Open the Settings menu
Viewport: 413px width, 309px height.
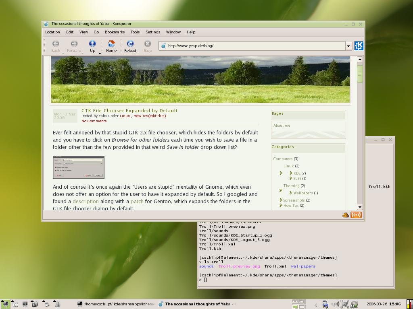(x=153, y=32)
